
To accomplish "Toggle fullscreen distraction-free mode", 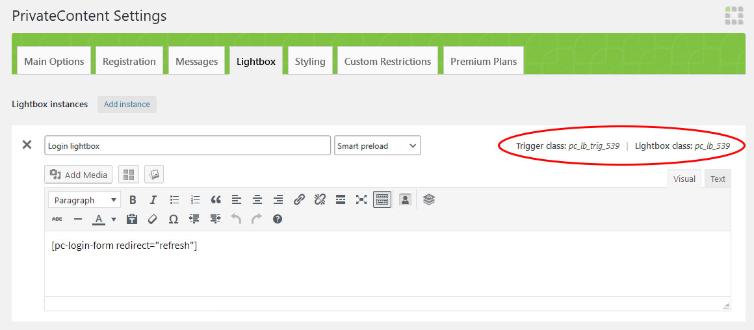I will point(361,200).
